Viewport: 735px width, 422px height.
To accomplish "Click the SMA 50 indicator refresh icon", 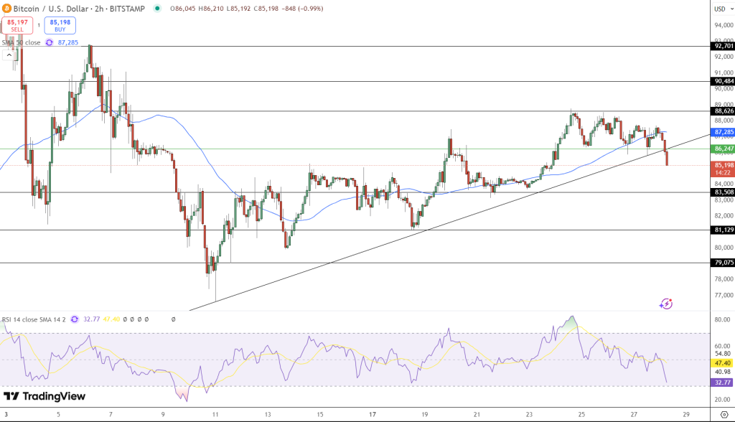I will (x=50, y=42).
